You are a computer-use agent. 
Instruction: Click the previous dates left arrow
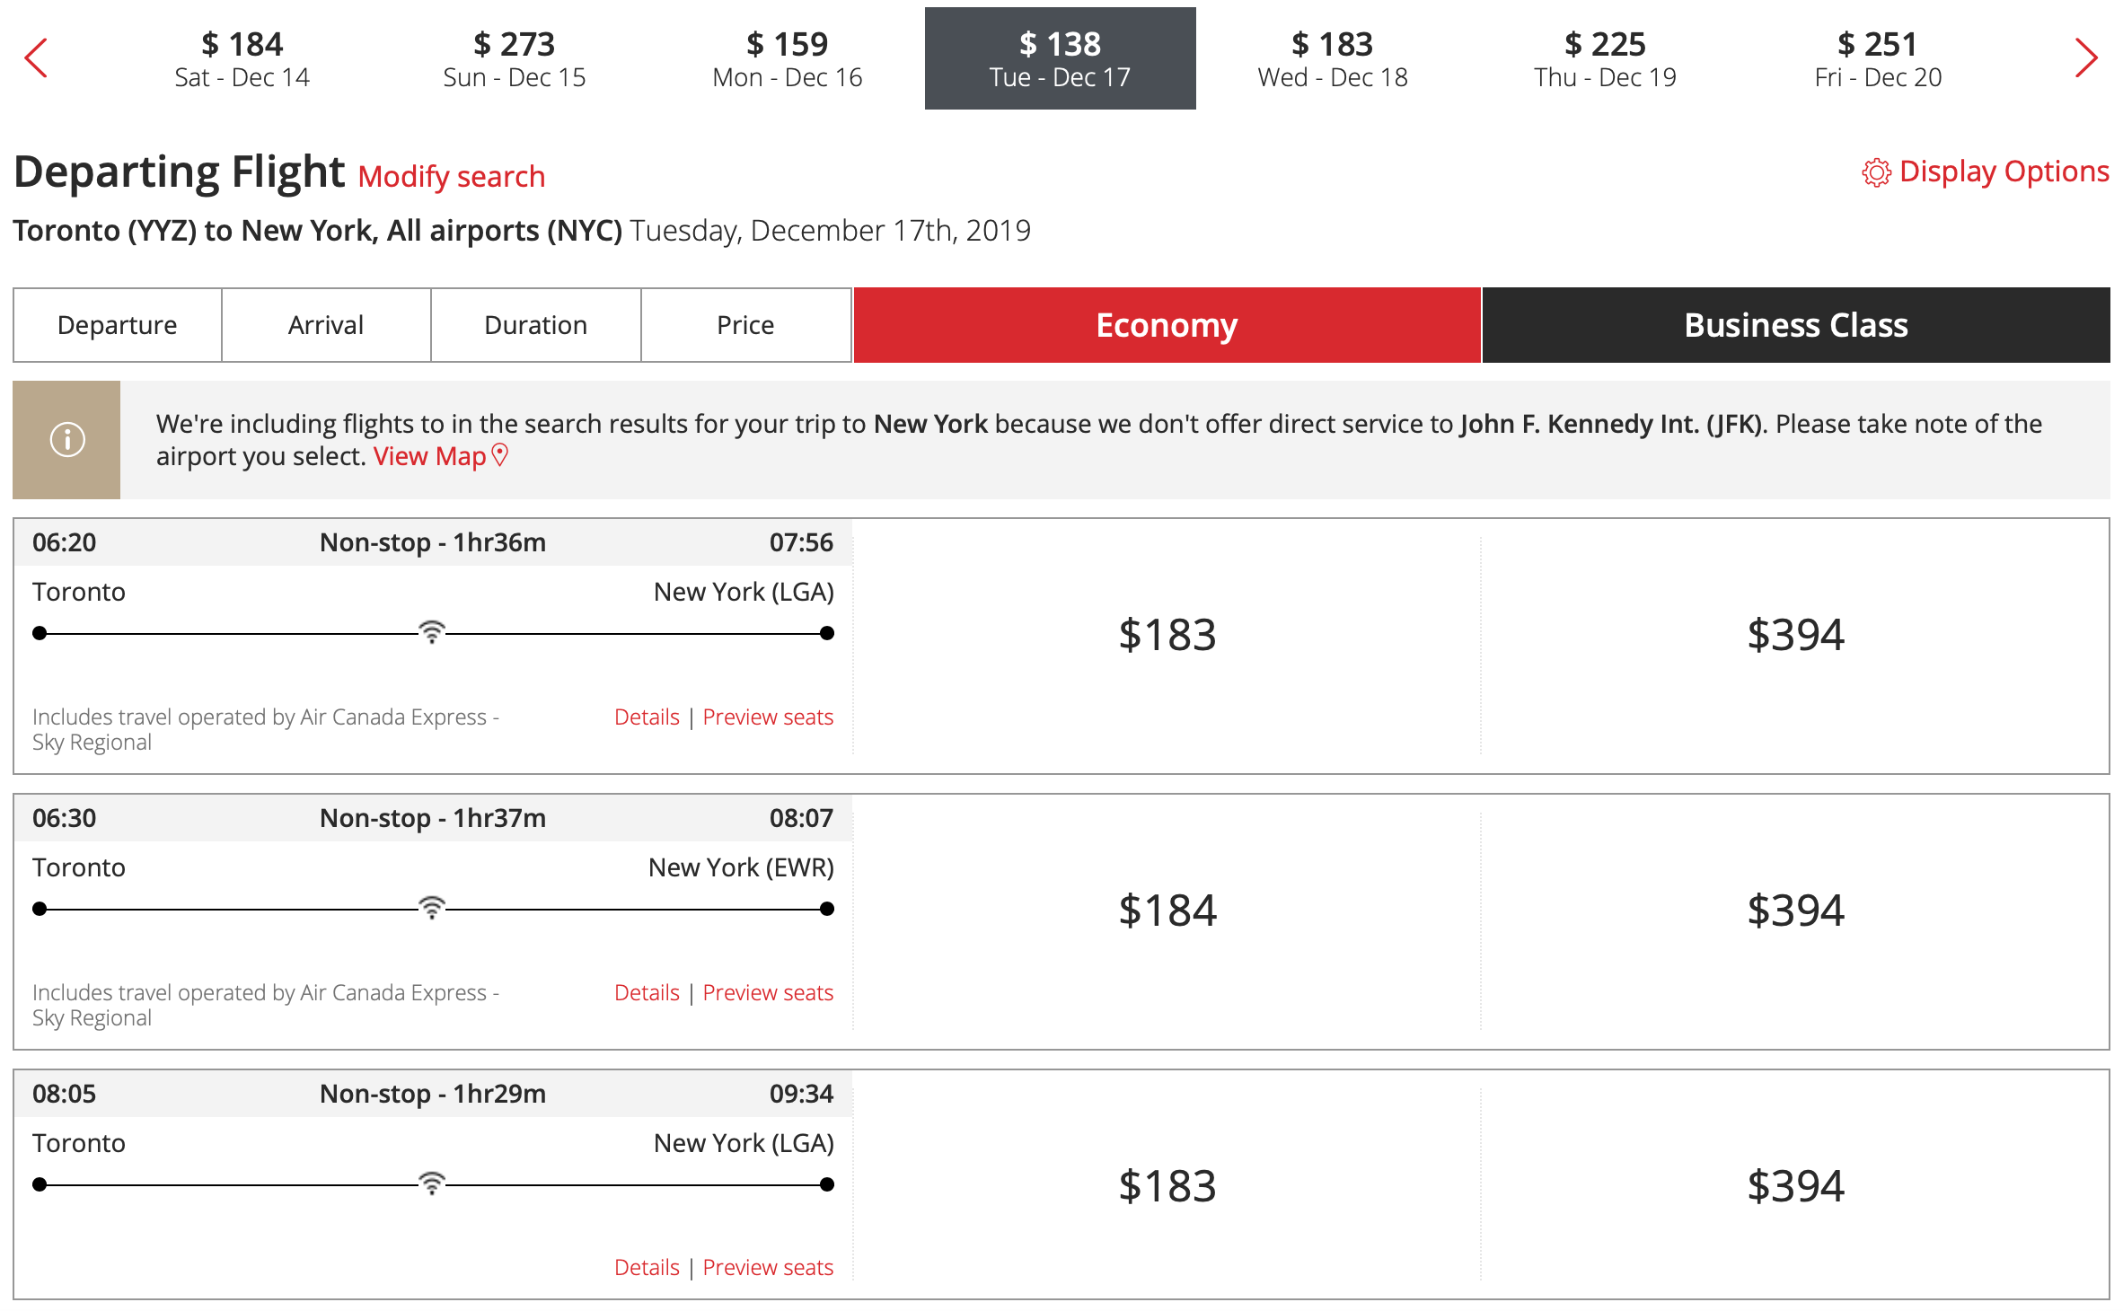36,58
